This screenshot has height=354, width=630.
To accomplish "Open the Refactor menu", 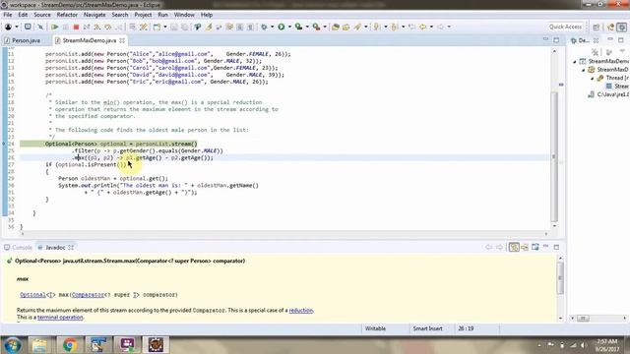I will coord(67,15).
